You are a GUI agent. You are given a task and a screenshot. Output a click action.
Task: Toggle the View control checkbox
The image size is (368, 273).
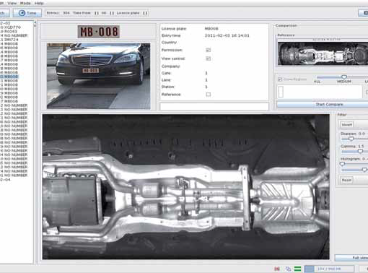[209, 58]
